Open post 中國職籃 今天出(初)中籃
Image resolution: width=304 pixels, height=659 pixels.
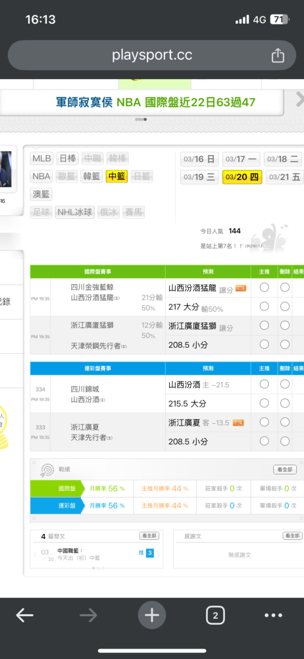pos(78,554)
